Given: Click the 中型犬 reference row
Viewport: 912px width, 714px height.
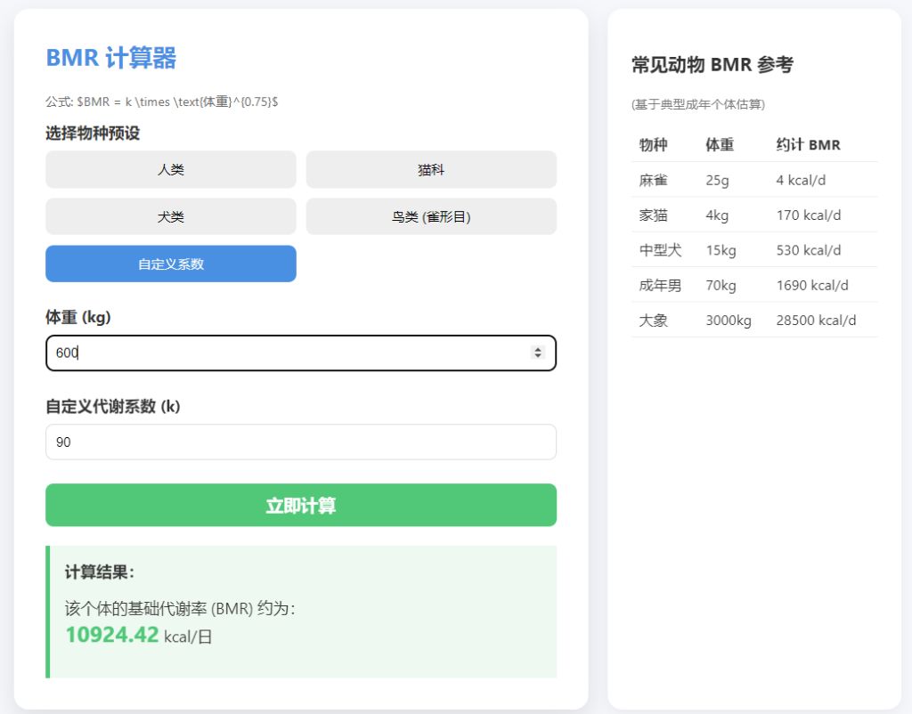Looking at the screenshot, I should (x=753, y=250).
